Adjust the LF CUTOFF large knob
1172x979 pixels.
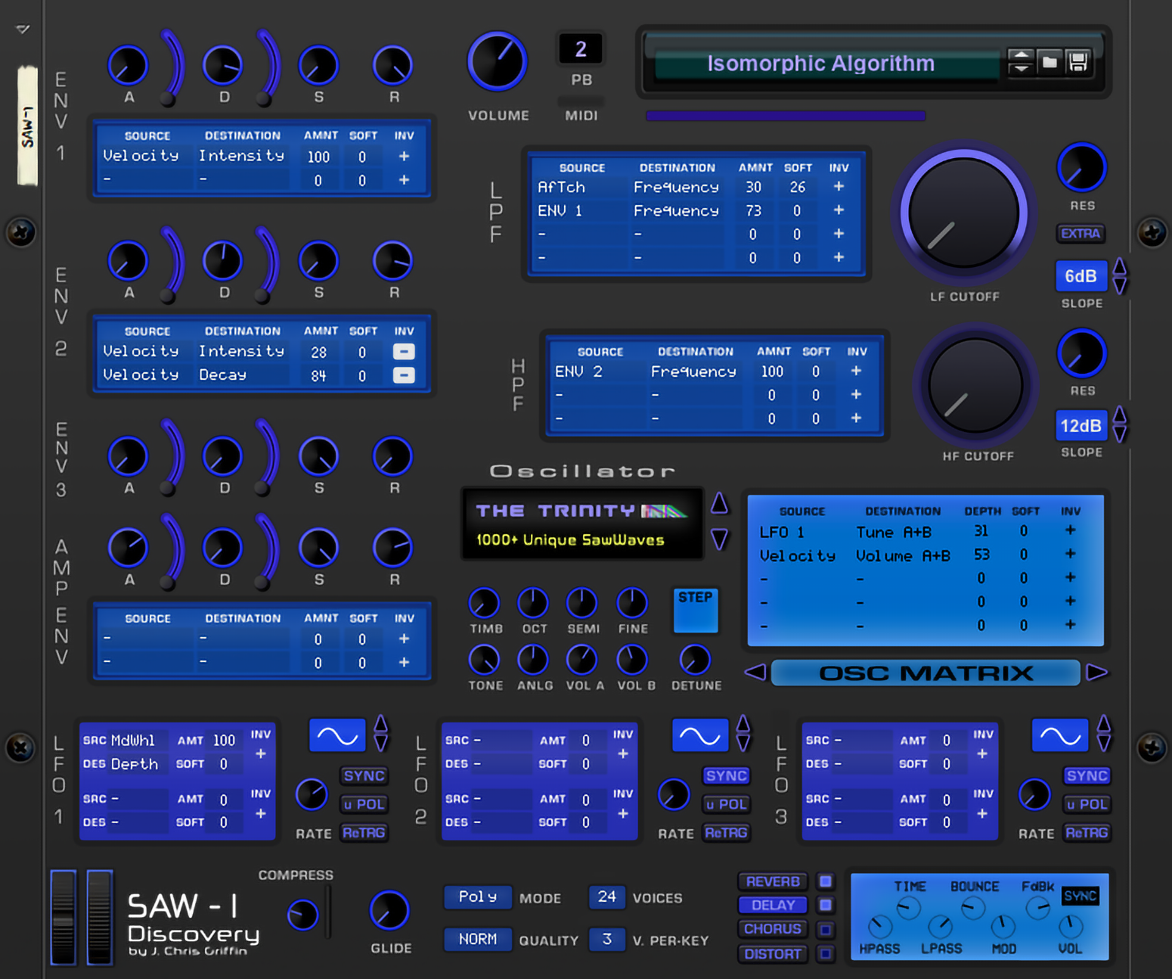(963, 213)
